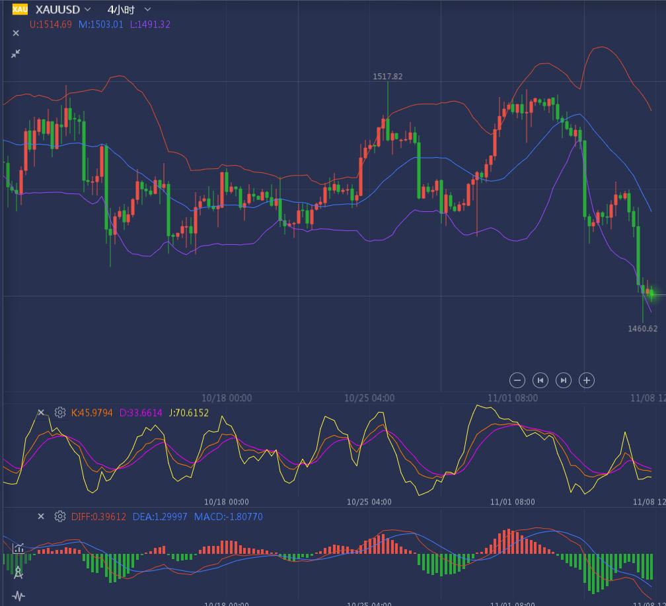Zoom out the chart with minus button

click(517, 380)
